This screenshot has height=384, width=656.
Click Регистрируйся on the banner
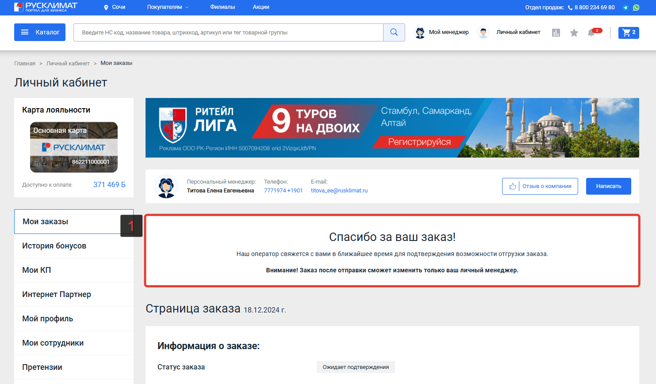[419, 142]
